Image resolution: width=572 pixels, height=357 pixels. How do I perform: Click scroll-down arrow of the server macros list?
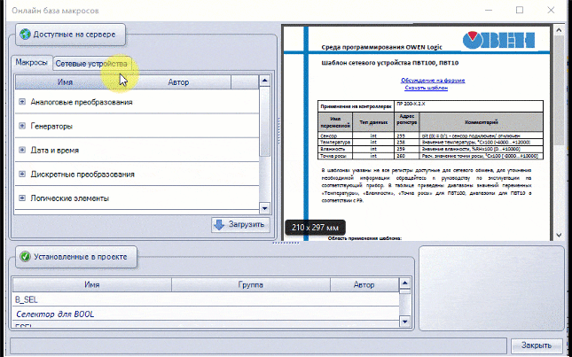point(263,207)
